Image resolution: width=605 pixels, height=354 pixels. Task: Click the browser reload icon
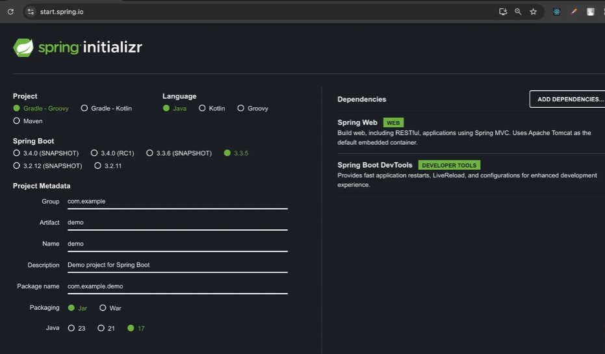click(10, 12)
